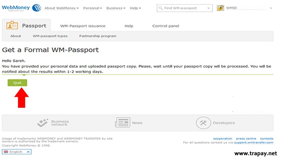The width and height of the screenshot is (283, 159).
Task: Follow the support.wmtransfer.com link
Action: [253, 142]
